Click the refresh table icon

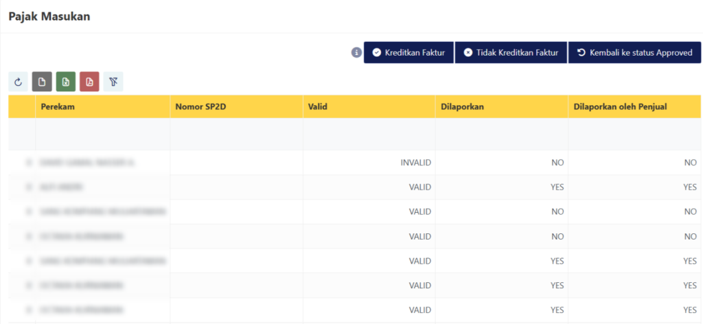coord(18,82)
